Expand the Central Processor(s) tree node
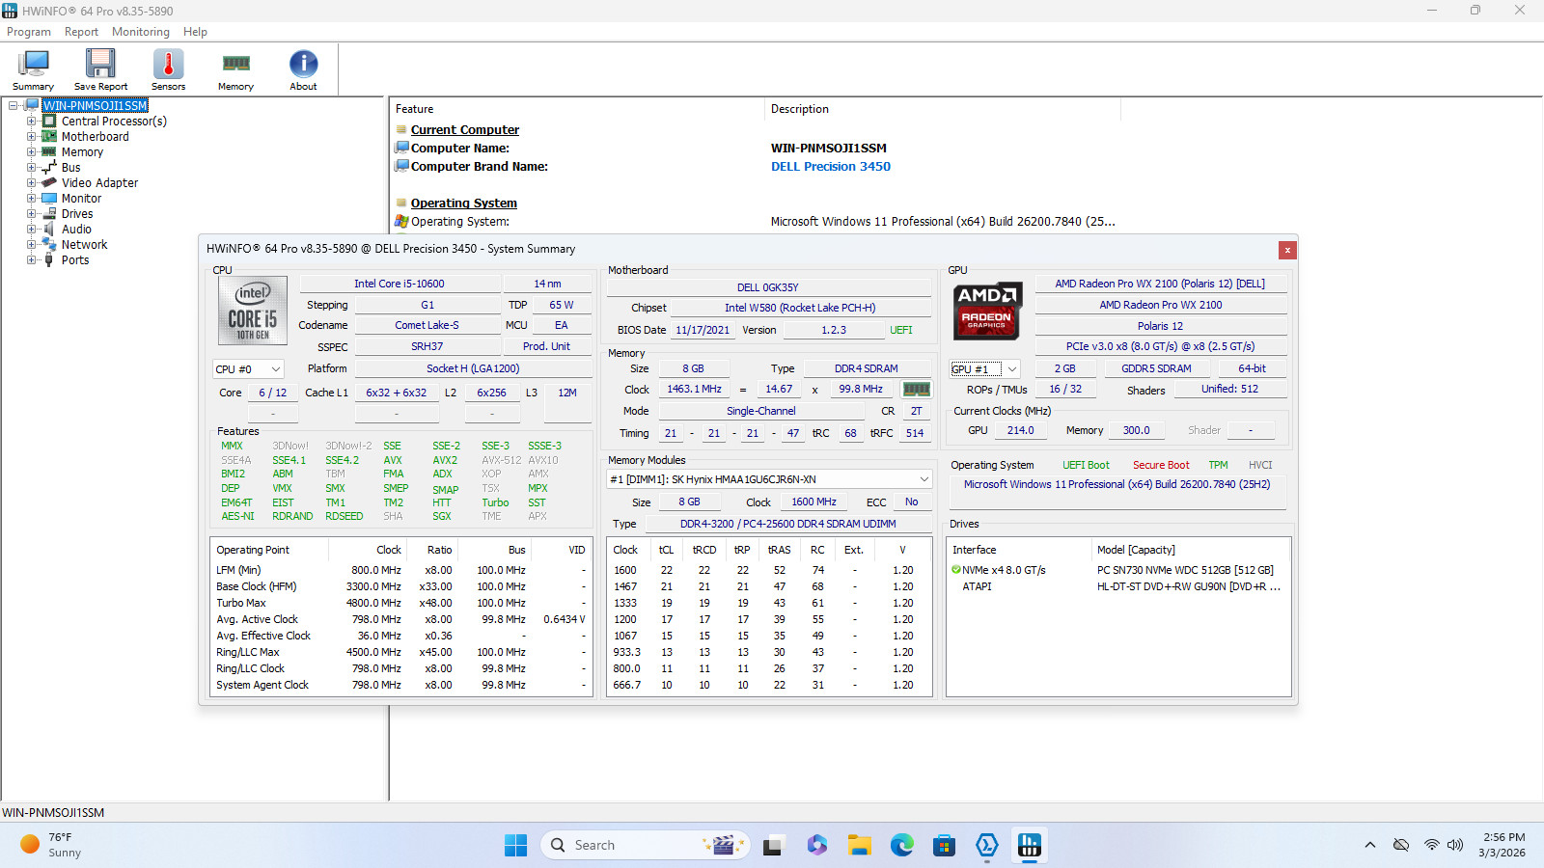Viewport: 1544px width, 868px height. pyautogui.click(x=31, y=122)
